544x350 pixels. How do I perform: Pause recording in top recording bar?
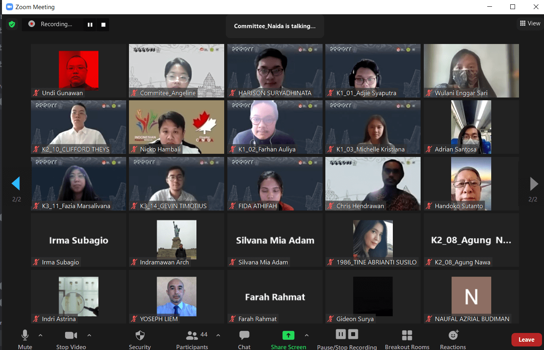pos(90,25)
